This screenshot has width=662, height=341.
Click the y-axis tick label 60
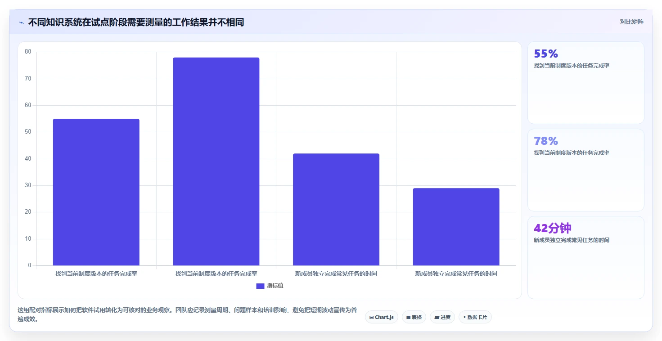[x=28, y=105]
